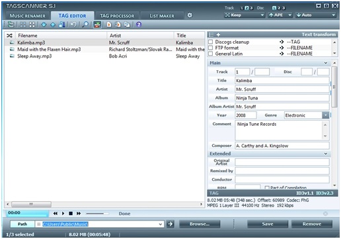
Task: Click the playback position bar at 00:00
Action: click(28, 213)
